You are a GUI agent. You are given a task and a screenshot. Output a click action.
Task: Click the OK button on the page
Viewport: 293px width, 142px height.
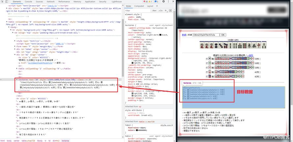coord(223,35)
